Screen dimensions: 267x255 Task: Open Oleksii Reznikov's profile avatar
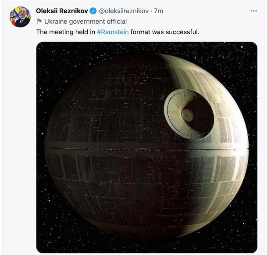pos(20,17)
